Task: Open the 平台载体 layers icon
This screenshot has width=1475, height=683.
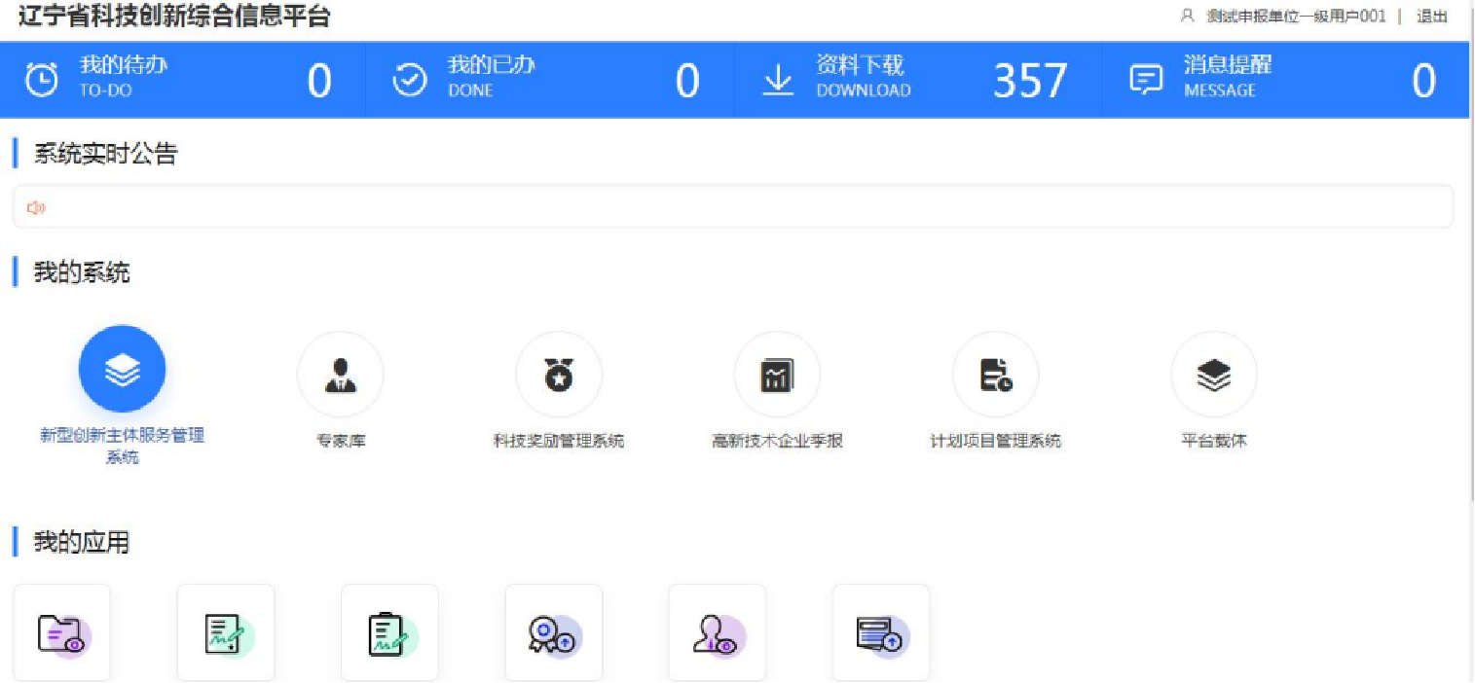Action: pos(1214,375)
